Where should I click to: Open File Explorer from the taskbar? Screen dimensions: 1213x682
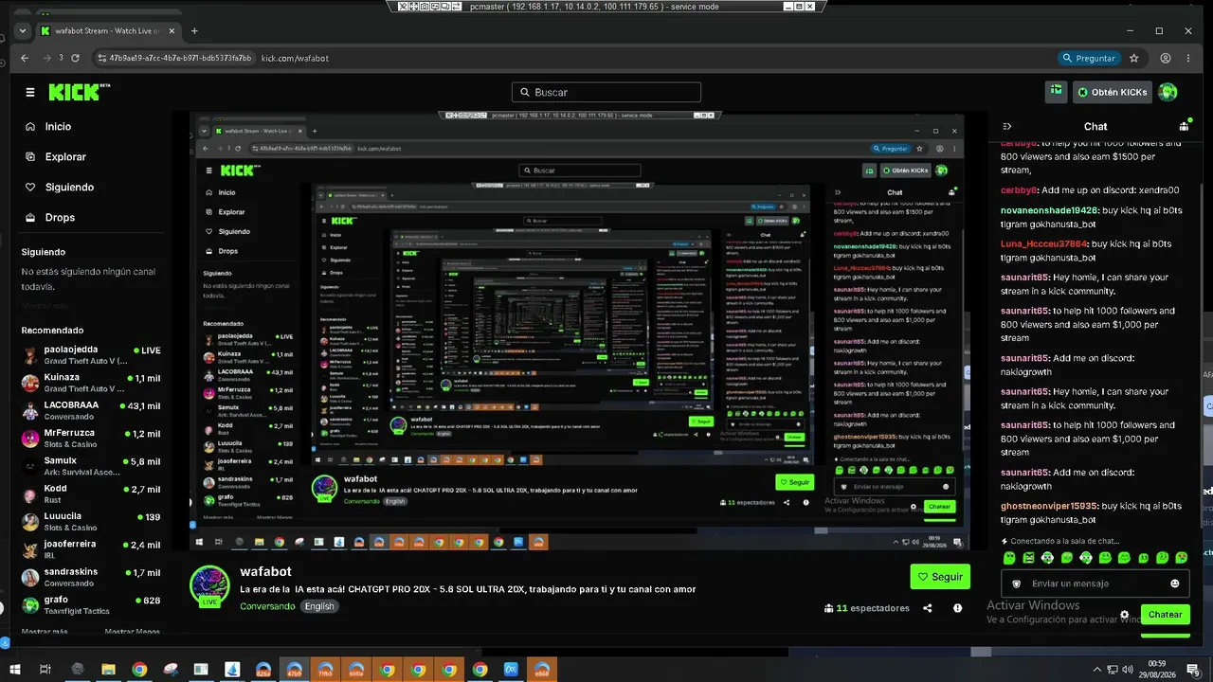108,670
